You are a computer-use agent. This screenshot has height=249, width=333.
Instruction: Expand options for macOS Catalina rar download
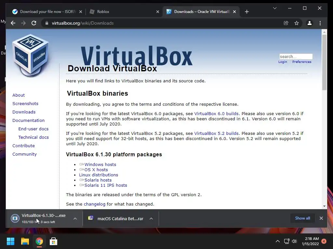coord(151,219)
